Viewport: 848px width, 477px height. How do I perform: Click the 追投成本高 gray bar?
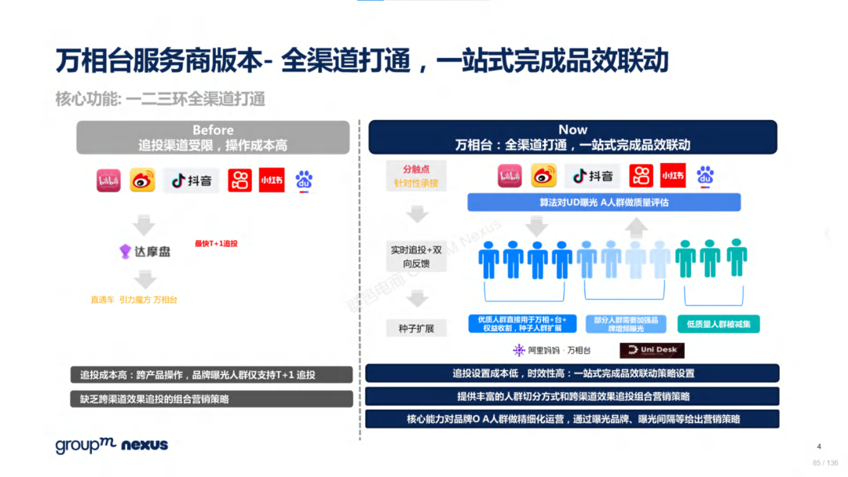click(211, 375)
